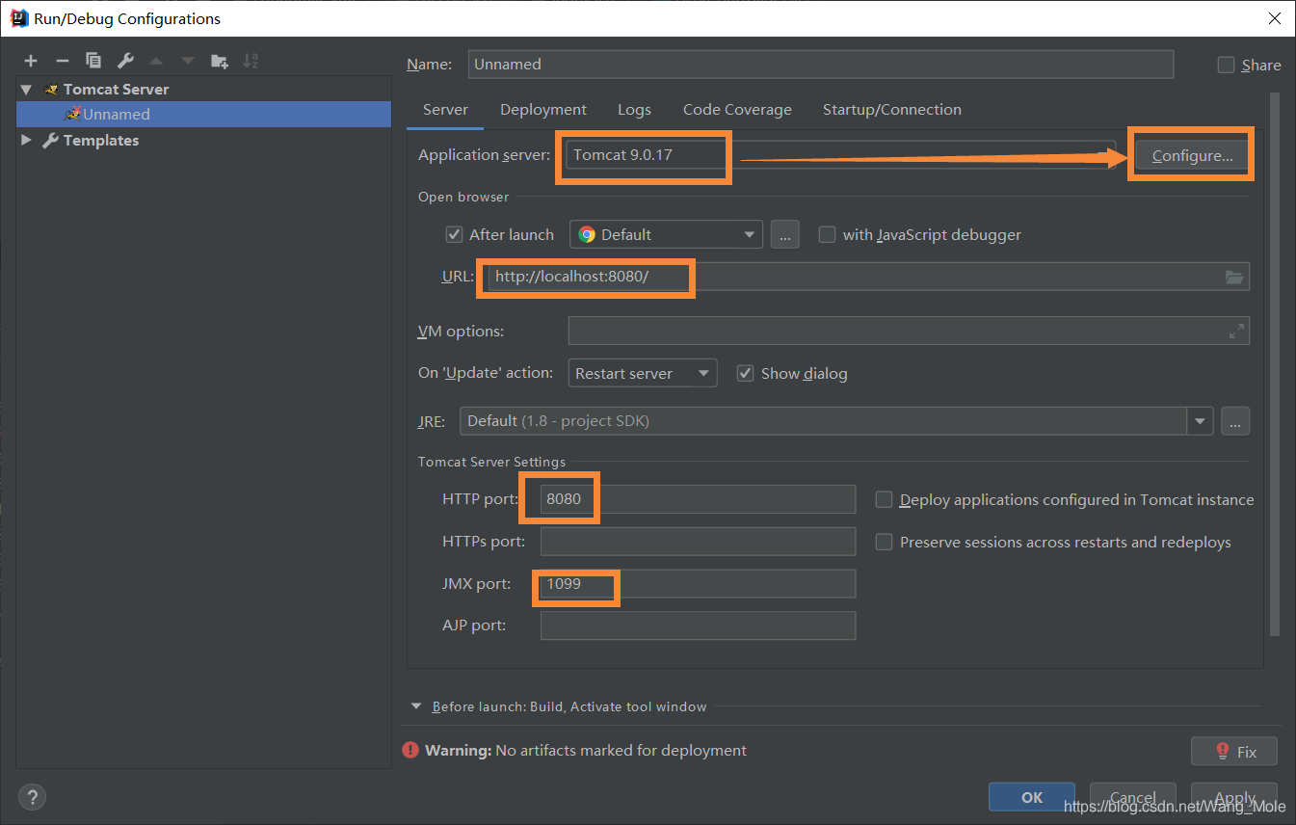Open edit defaults wrench icon

125,61
